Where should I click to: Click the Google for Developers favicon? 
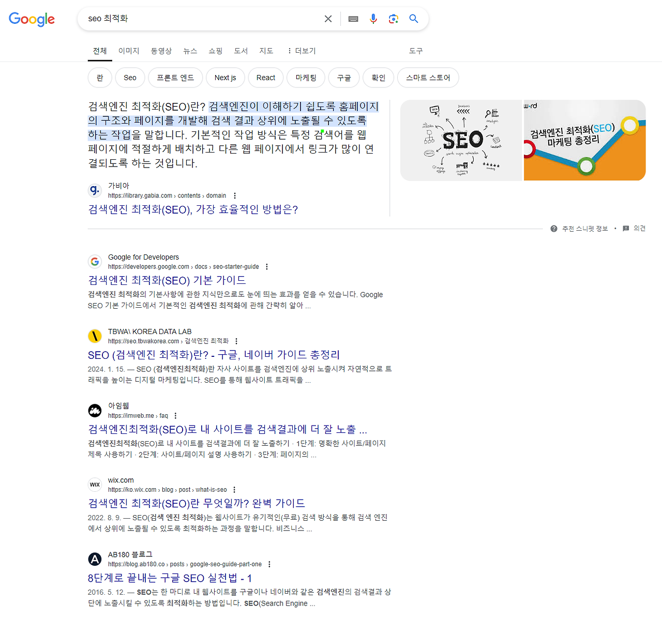[x=95, y=261]
